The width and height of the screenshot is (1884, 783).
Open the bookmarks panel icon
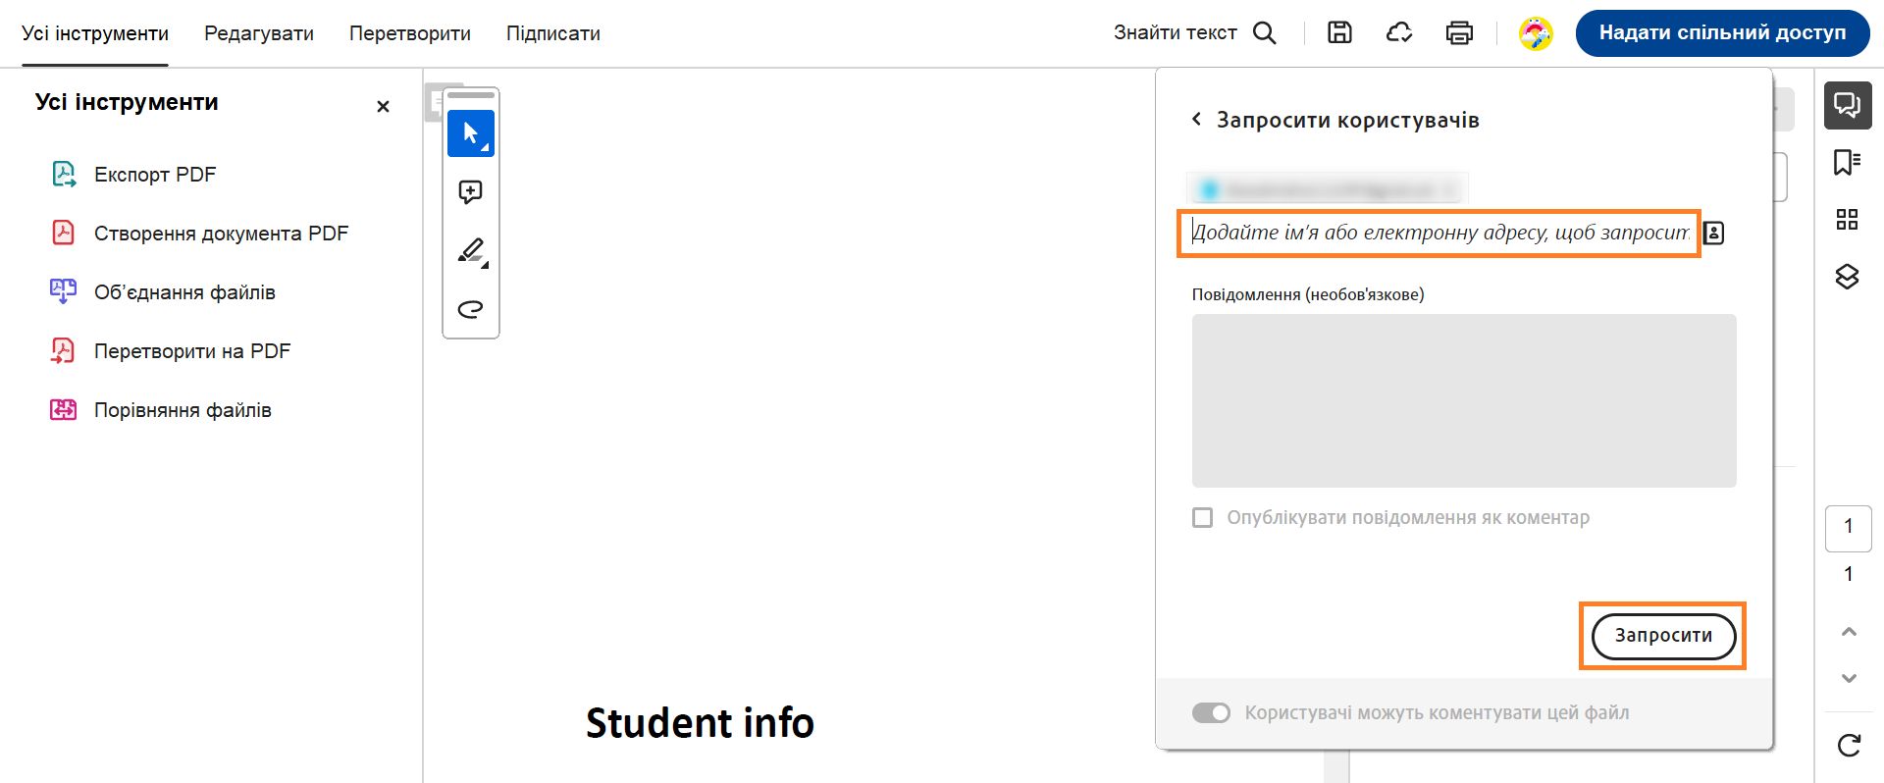coord(1847,162)
